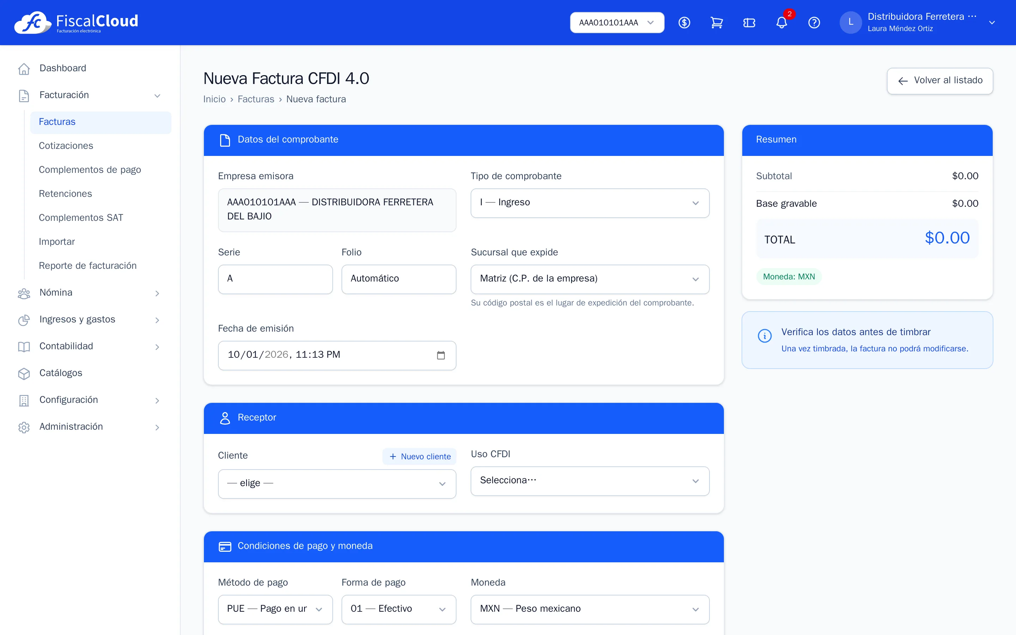1016x635 pixels.
Task: Open Complementos SAT
Action: point(100,218)
